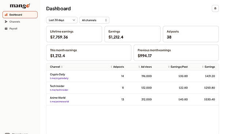Expand the All channels selector
The width and height of the screenshot is (225, 134).
(x=94, y=20)
